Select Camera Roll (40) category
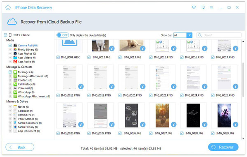247x157 pixels. click(x=28, y=46)
